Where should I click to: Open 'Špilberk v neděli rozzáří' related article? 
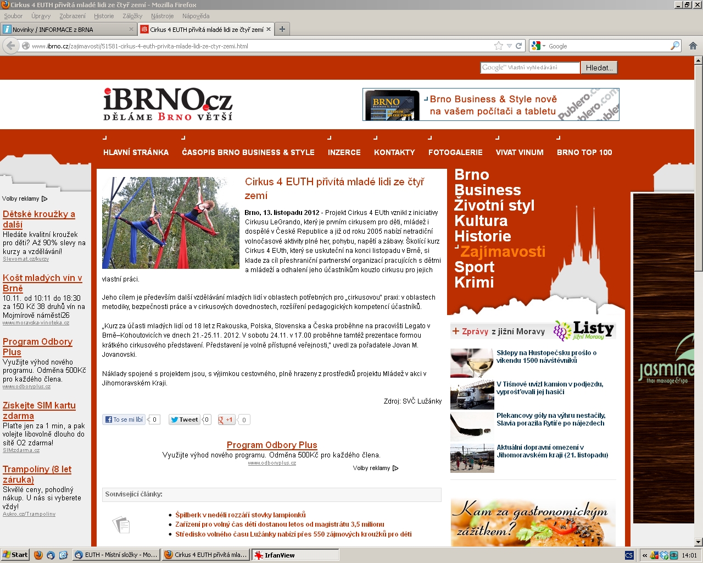[241, 515]
